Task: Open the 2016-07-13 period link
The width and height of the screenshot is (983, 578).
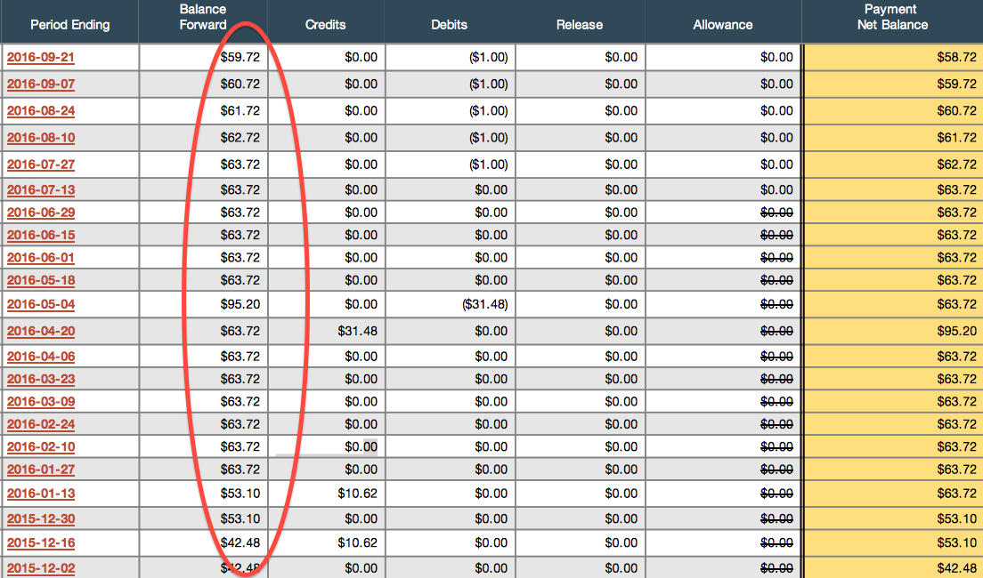Action: pyautogui.click(x=41, y=190)
